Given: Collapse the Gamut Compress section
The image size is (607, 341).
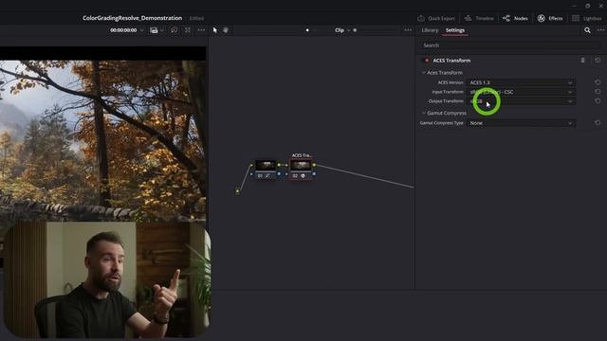Looking at the screenshot, I should (x=424, y=113).
